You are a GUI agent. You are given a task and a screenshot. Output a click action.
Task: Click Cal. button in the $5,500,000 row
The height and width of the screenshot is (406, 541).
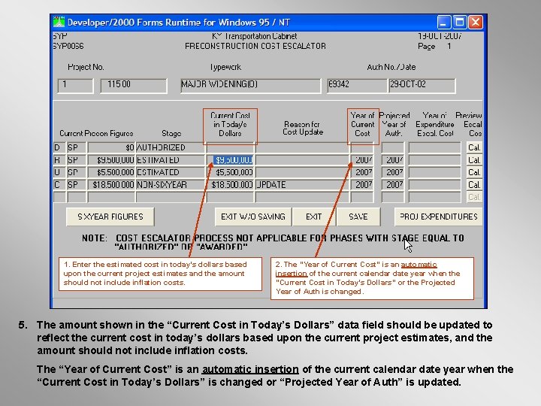474,172
